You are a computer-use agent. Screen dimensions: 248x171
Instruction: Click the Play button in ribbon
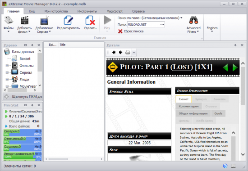tap(107, 24)
